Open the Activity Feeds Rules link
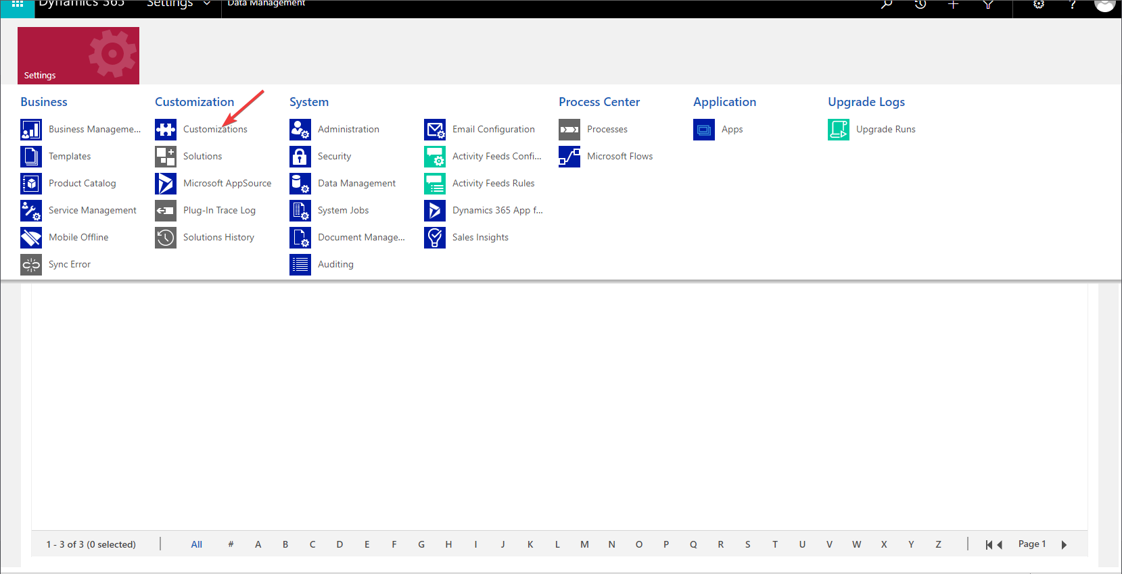 click(493, 184)
